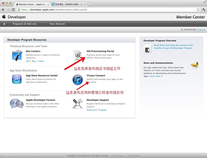This screenshot has width=207, height=158.
Task: Open the iTunes Connect title link
Action: click(x=96, y=75)
